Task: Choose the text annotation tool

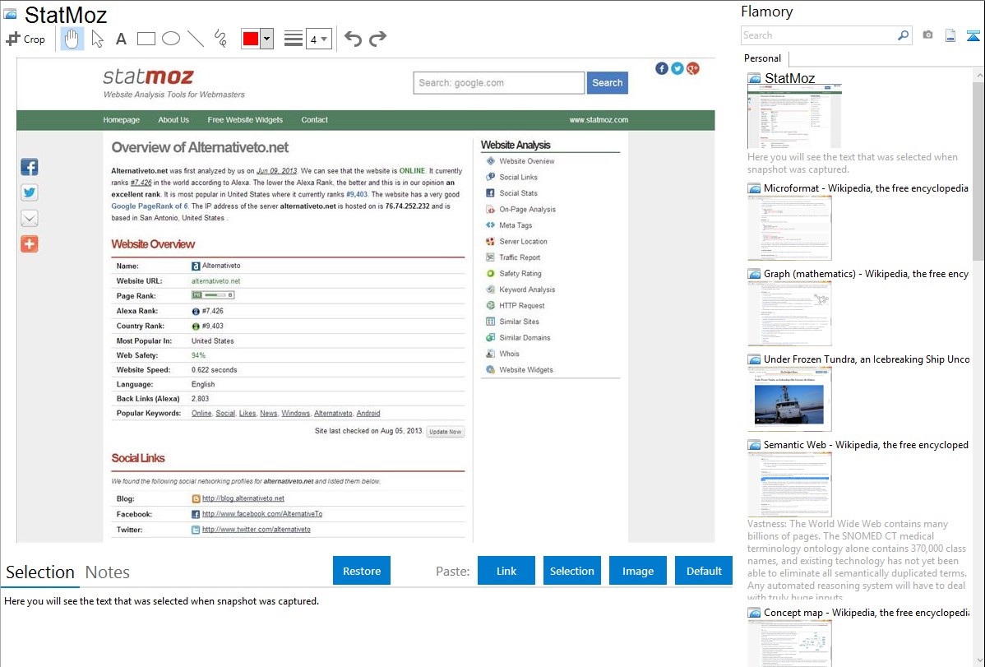Action: click(121, 39)
